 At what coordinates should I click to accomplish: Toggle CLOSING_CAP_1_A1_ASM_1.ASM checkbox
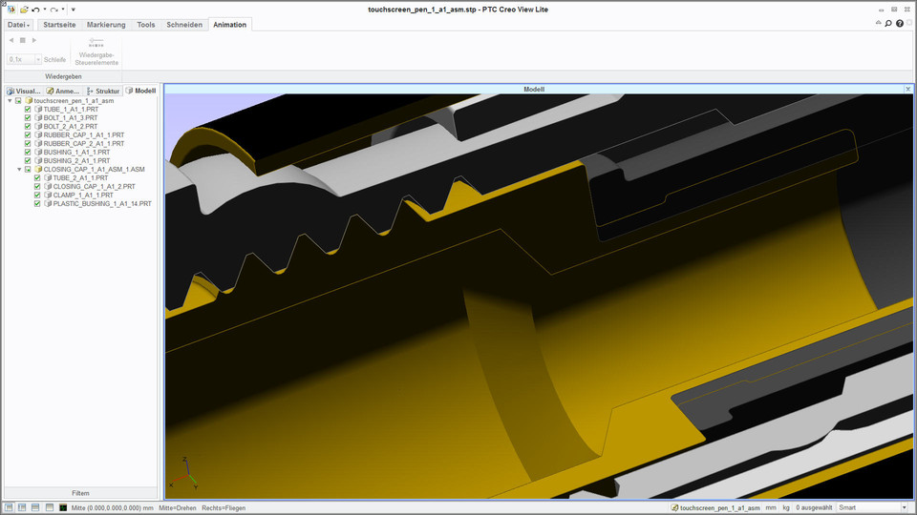point(28,170)
